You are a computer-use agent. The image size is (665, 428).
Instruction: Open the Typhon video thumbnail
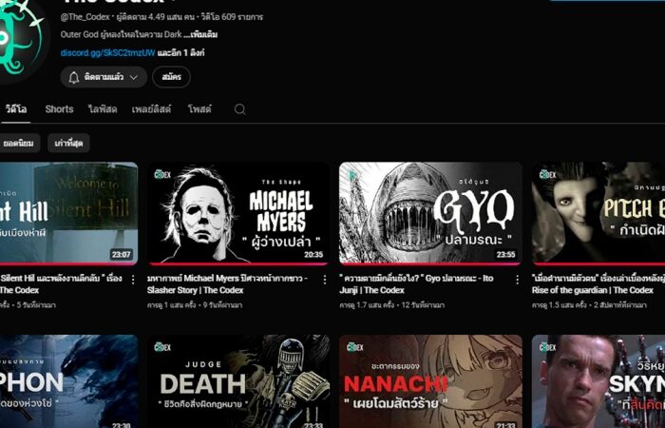[68, 381]
